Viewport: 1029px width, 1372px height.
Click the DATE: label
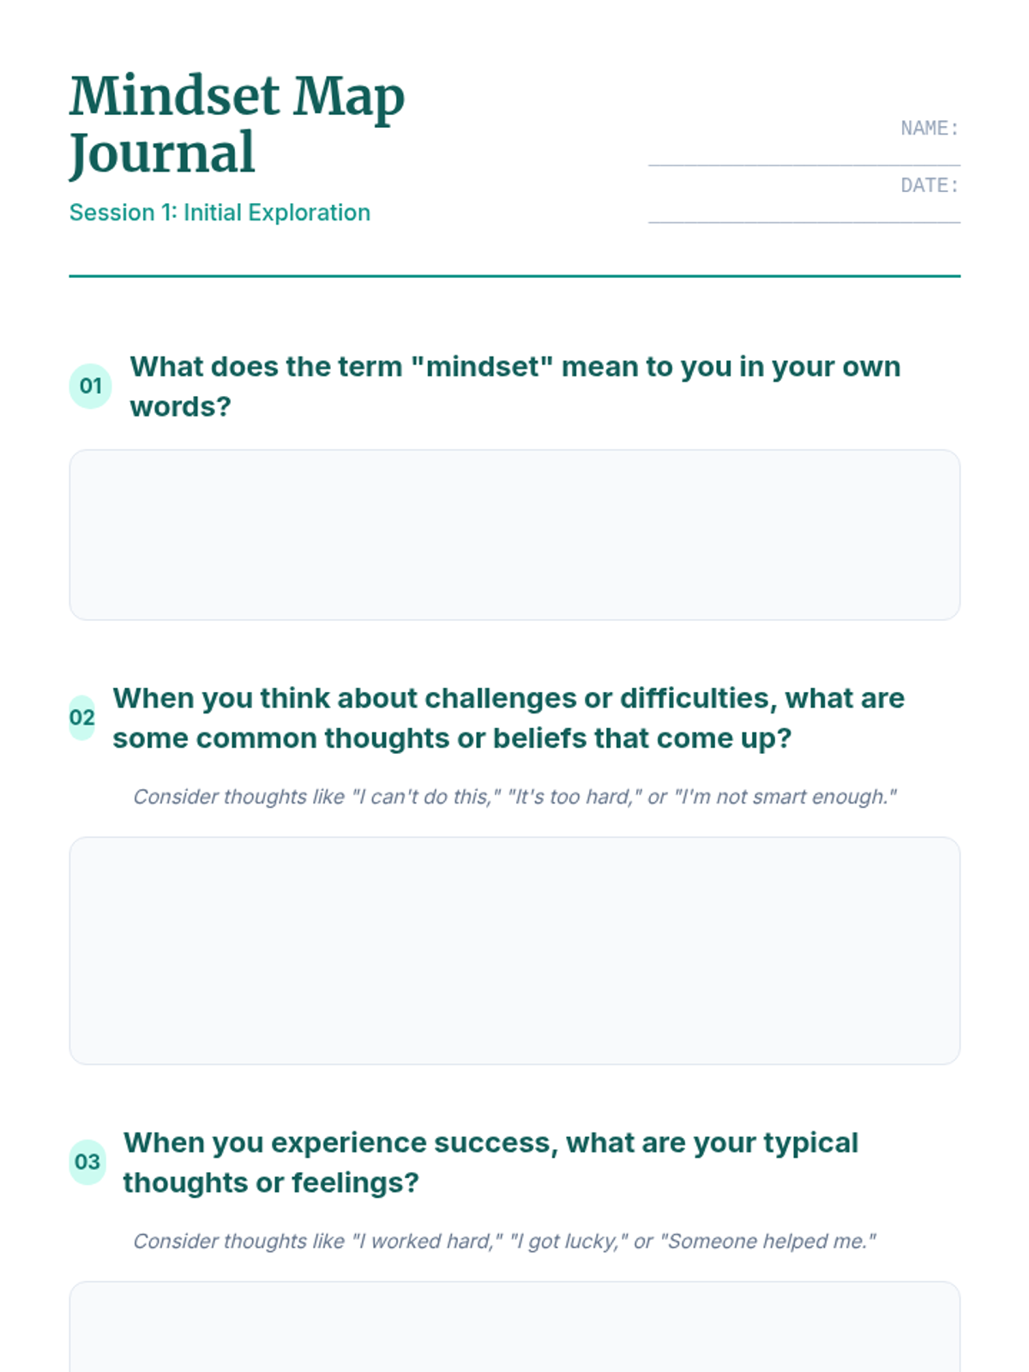pos(929,185)
